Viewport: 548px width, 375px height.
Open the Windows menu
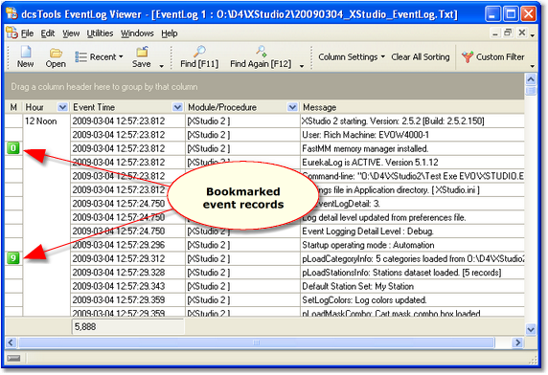click(137, 33)
